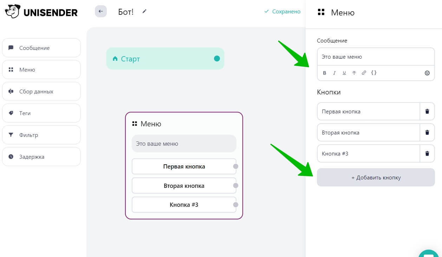This screenshot has width=442, height=257.
Task: Click the Сохранено status text
Action: pyautogui.click(x=286, y=12)
